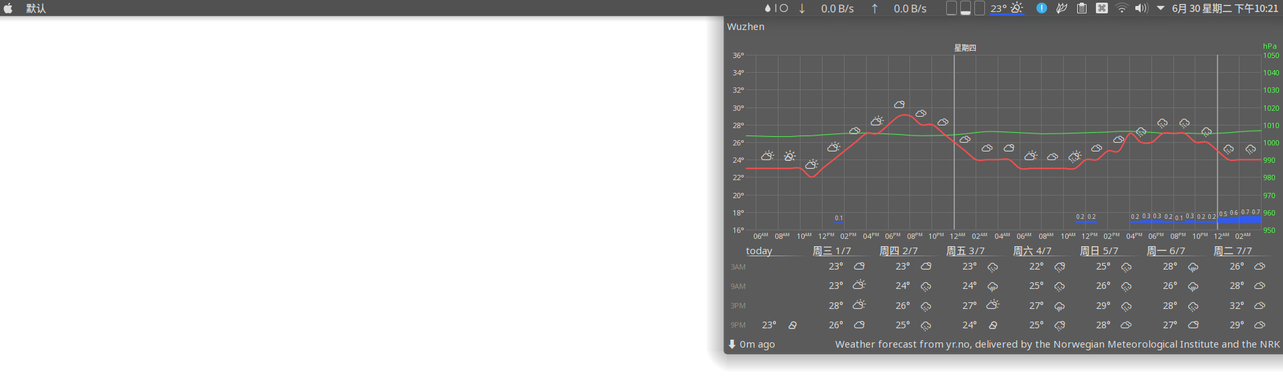Open the 默认 menu in top bar
The height and width of the screenshot is (381, 1283).
point(36,8)
